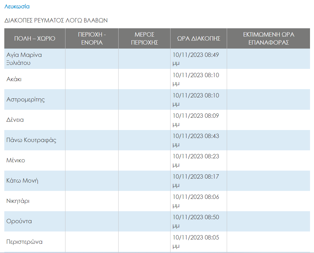Select the ΕΚΤΙΜΩΜΕΝΗ ΩΡΑ ΕΠΑΝΑΦΟΡΑΣ column header
This screenshot has height=253, width=314.
coord(269,38)
